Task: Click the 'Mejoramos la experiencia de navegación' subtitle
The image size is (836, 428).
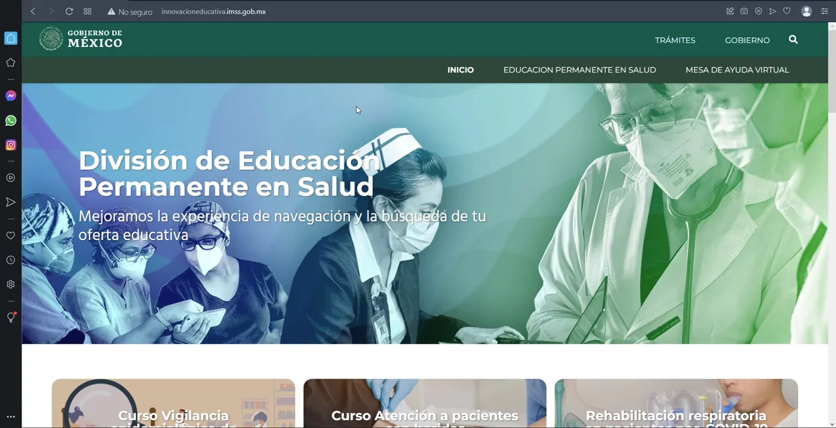Action: [282, 225]
